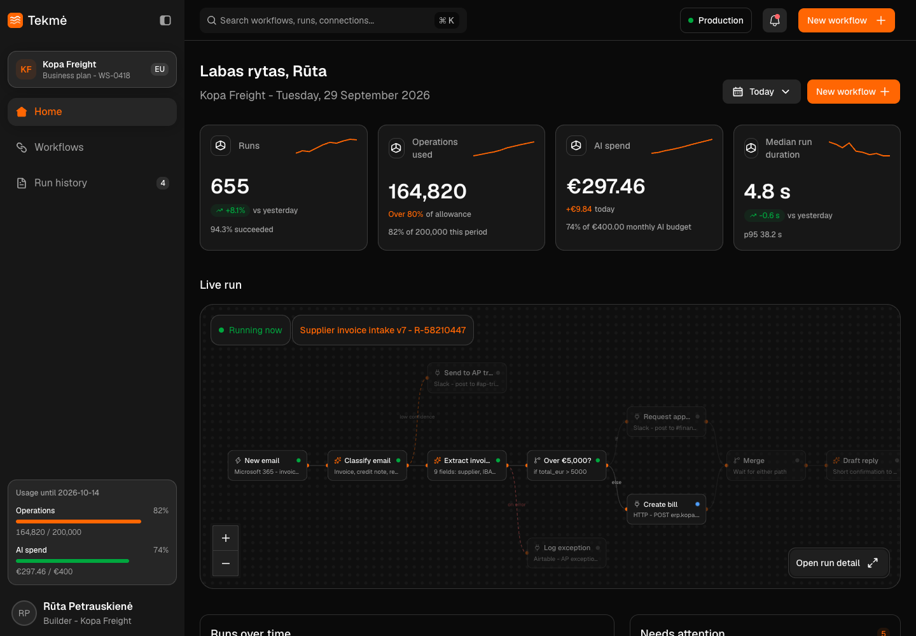Click the KF workspace avatar

(26, 69)
